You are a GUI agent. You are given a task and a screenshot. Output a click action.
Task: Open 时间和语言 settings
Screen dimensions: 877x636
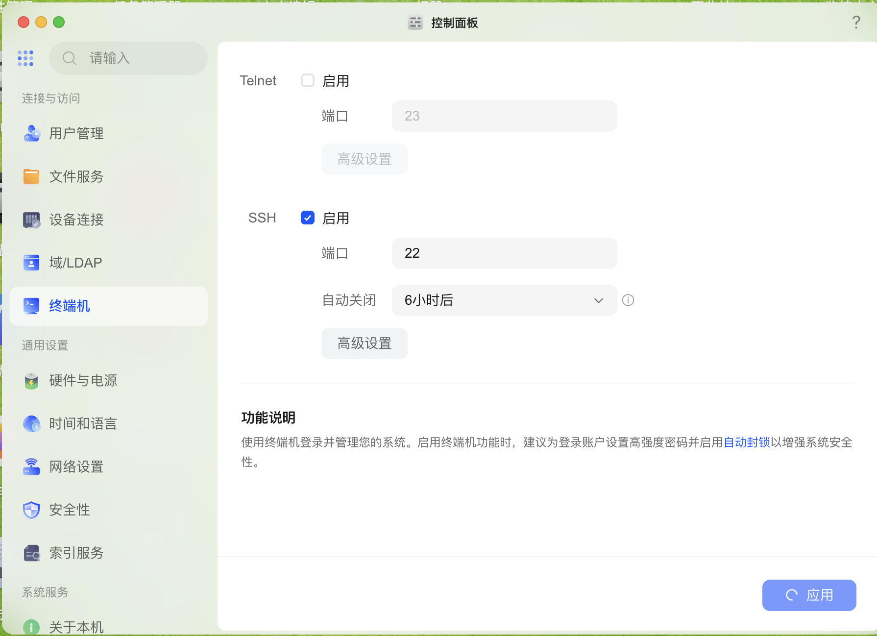click(x=109, y=423)
